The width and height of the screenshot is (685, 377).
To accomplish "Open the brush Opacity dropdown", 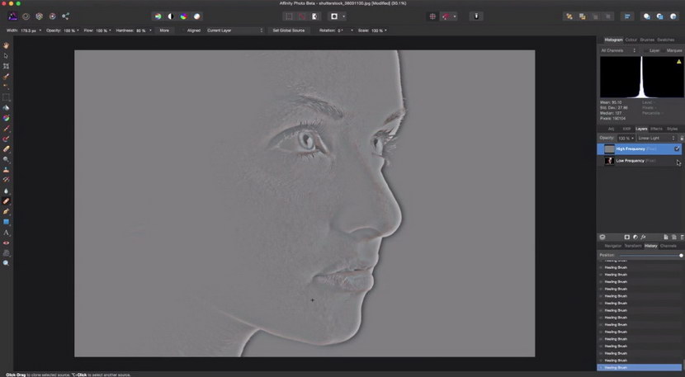I will pyautogui.click(x=78, y=31).
